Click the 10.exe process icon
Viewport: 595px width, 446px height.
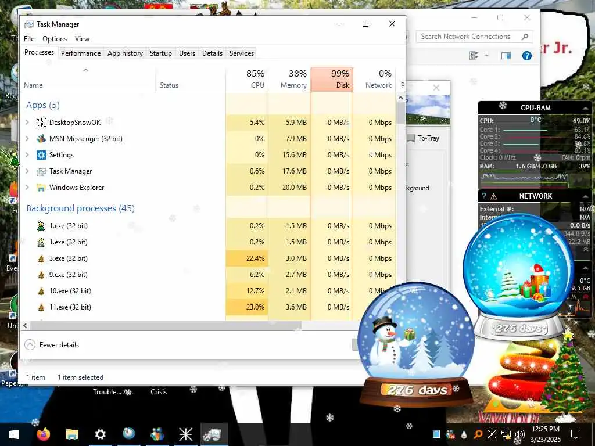tap(41, 292)
